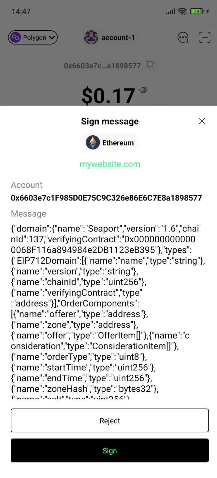Tap the Wi-Fi status icon
This screenshot has width=217, height=478.
pyautogui.click(x=182, y=11)
